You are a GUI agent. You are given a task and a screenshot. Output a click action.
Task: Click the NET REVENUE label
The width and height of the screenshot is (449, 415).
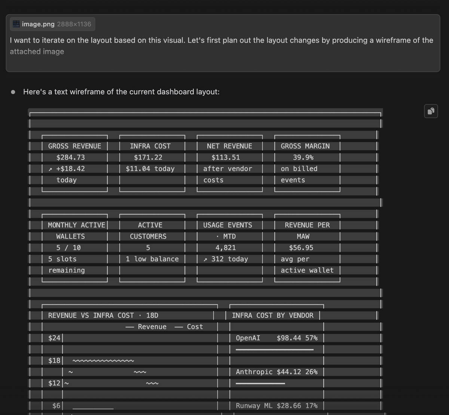click(x=229, y=146)
